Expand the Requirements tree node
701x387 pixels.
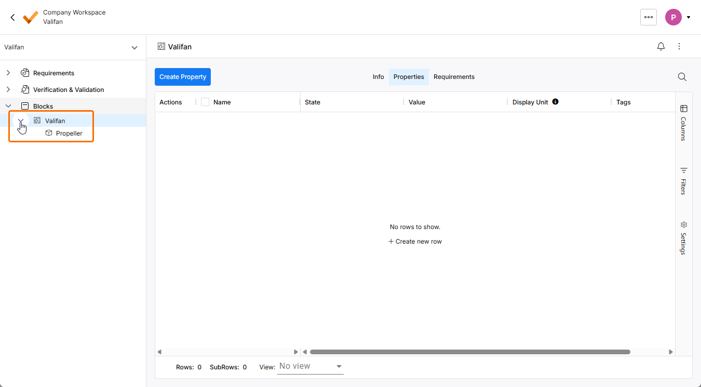[8, 73]
